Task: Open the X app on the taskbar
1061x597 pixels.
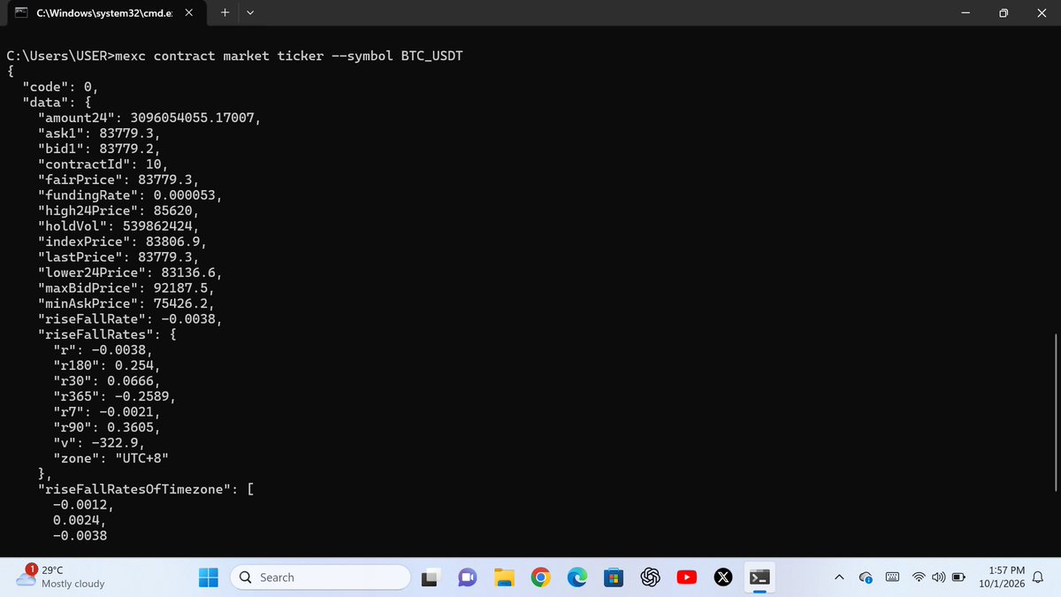Action: tap(722, 578)
